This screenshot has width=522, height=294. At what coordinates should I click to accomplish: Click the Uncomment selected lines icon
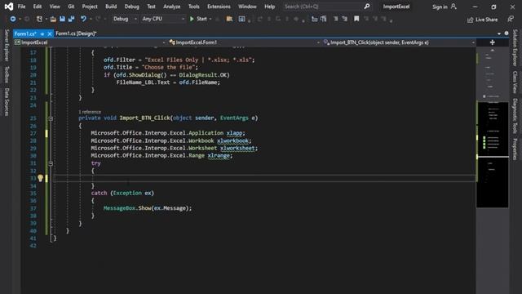324,19
